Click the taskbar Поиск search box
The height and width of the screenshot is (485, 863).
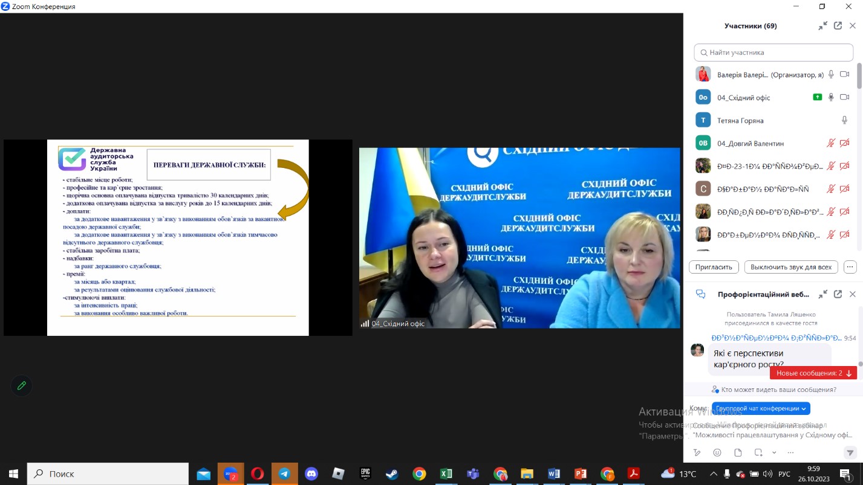(108, 474)
